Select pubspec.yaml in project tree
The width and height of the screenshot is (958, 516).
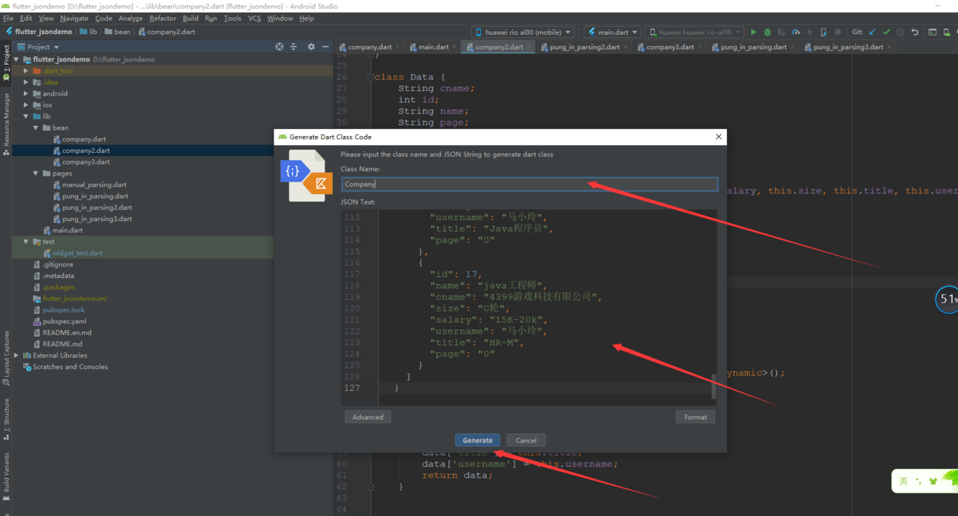[x=64, y=321]
